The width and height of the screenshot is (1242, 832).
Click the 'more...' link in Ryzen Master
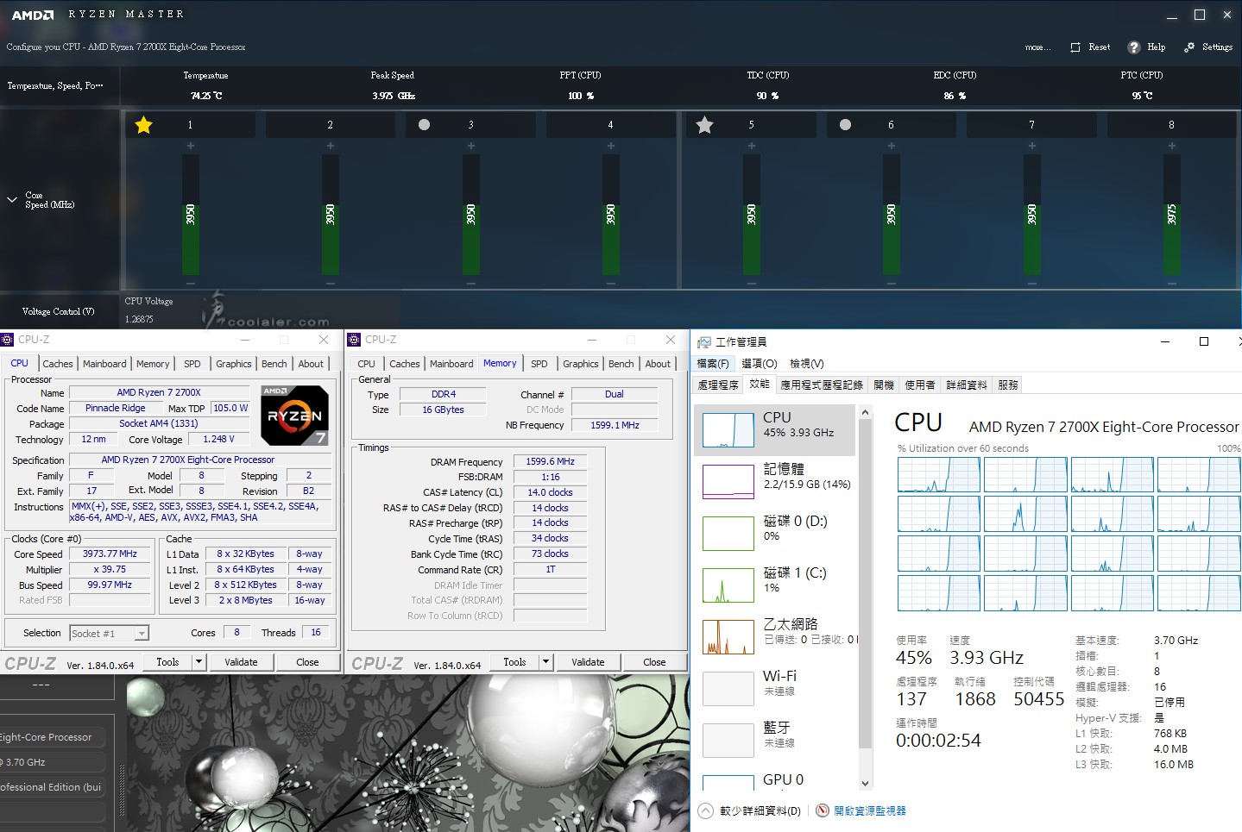coord(1037,47)
